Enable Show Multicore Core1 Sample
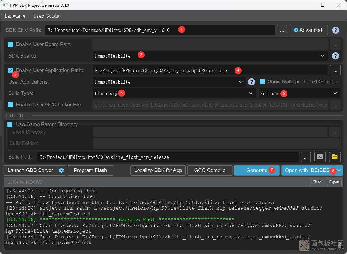347x254 pixels. 262,82
